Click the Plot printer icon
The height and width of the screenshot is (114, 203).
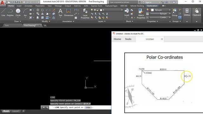coord(24,2)
